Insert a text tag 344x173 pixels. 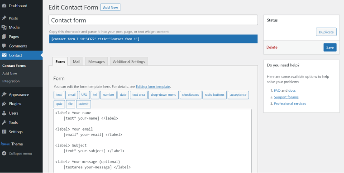click(x=59, y=95)
